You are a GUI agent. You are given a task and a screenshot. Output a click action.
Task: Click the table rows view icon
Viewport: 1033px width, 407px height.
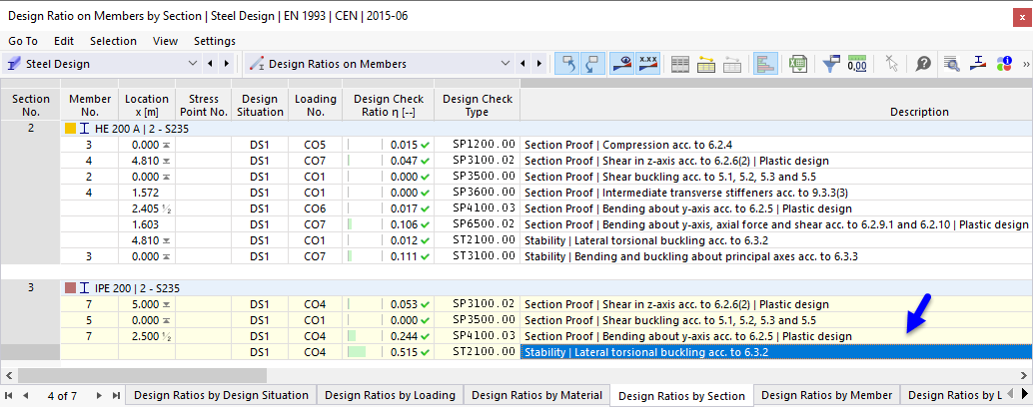(x=680, y=64)
